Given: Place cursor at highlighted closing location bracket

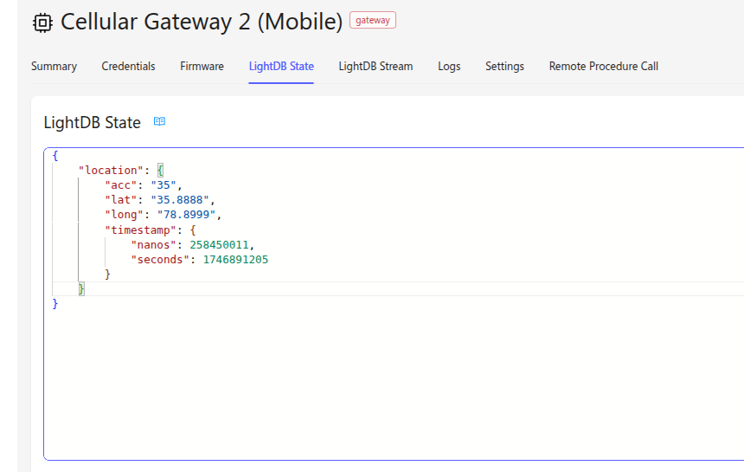Looking at the screenshot, I should [x=81, y=288].
